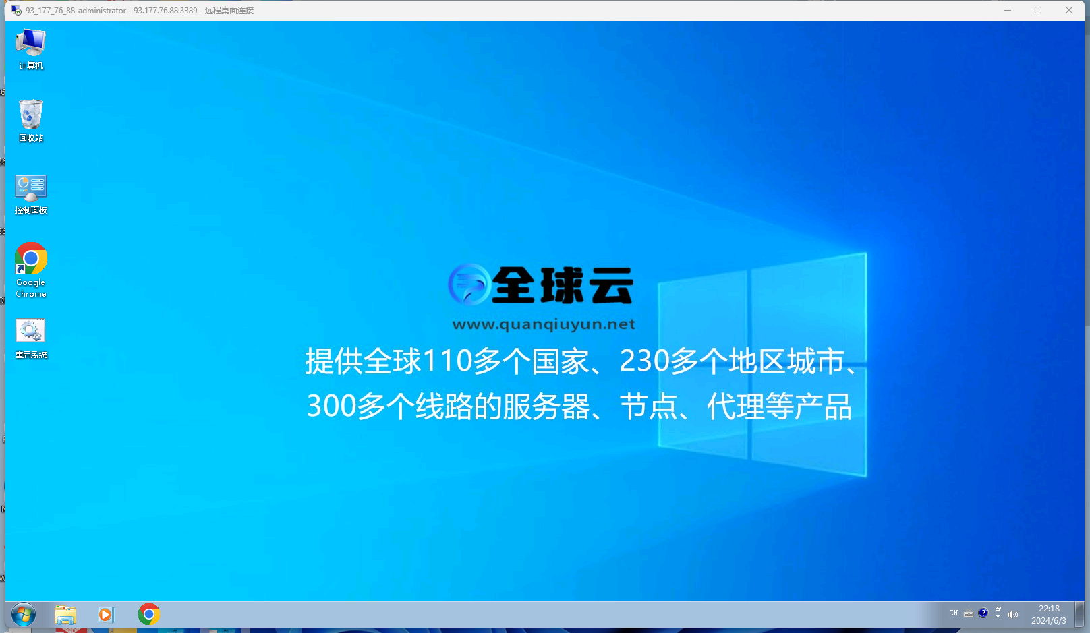Image resolution: width=1090 pixels, height=633 pixels.
Task: Select the 计算机 desktop icon
Action: tap(31, 49)
